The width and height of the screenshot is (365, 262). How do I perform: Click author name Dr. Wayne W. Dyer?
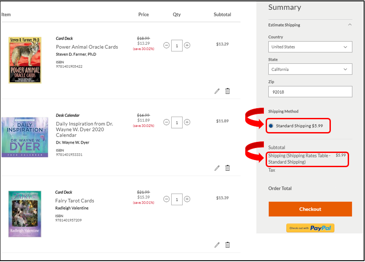click(72, 142)
